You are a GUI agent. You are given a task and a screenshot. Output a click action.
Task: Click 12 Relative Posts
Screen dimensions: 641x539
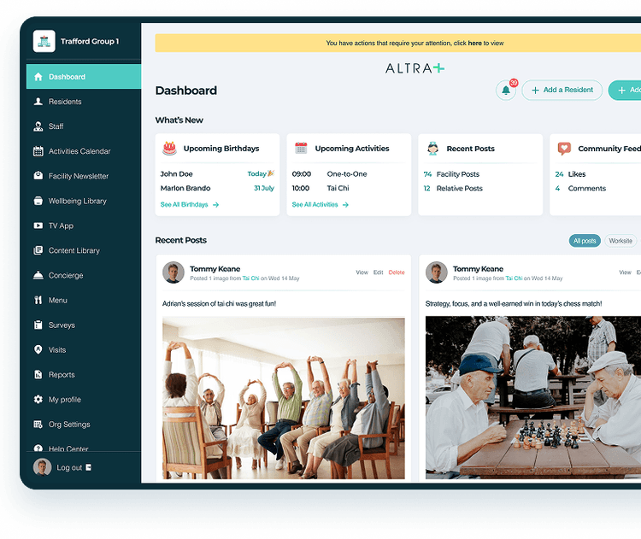453,189
